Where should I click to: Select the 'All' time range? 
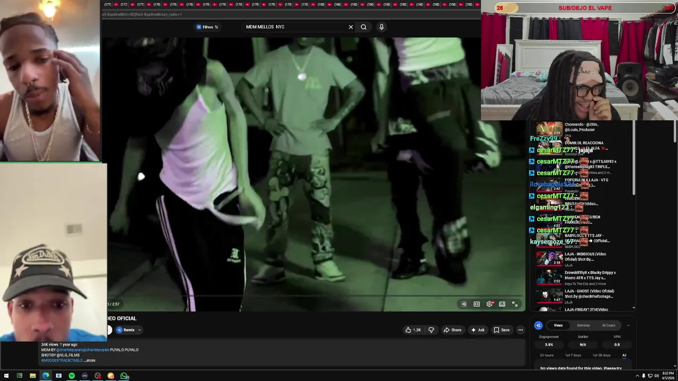coord(624,356)
